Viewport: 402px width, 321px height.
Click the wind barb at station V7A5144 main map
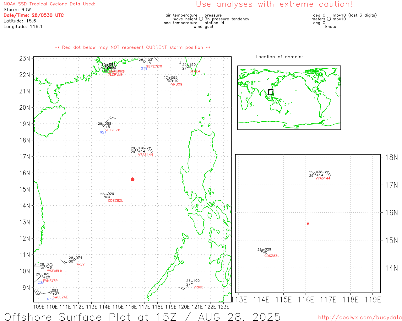click(x=148, y=150)
